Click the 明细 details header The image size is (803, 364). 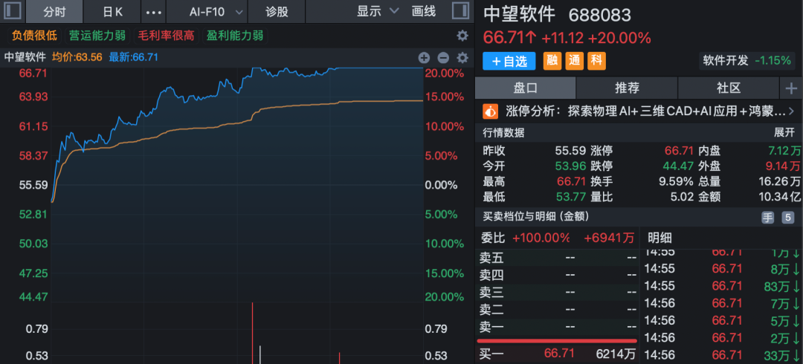[x=660, y=238]
